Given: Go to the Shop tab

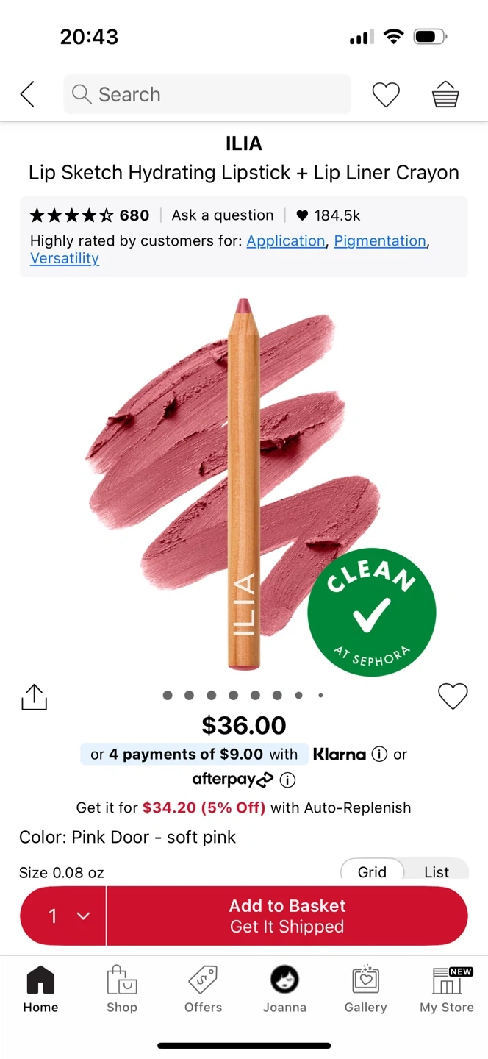Looking at the screenshot, I should click(x=122, y=990).
